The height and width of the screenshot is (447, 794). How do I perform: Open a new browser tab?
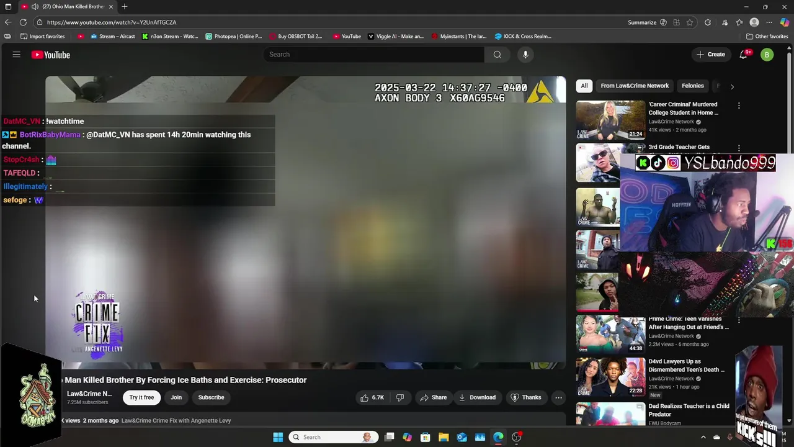coord(125,7)
